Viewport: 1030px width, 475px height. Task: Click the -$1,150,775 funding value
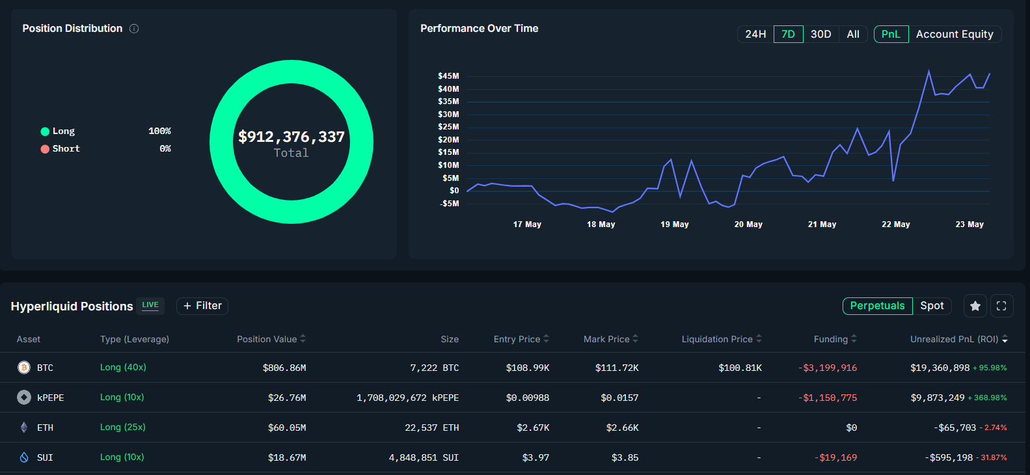828,398
